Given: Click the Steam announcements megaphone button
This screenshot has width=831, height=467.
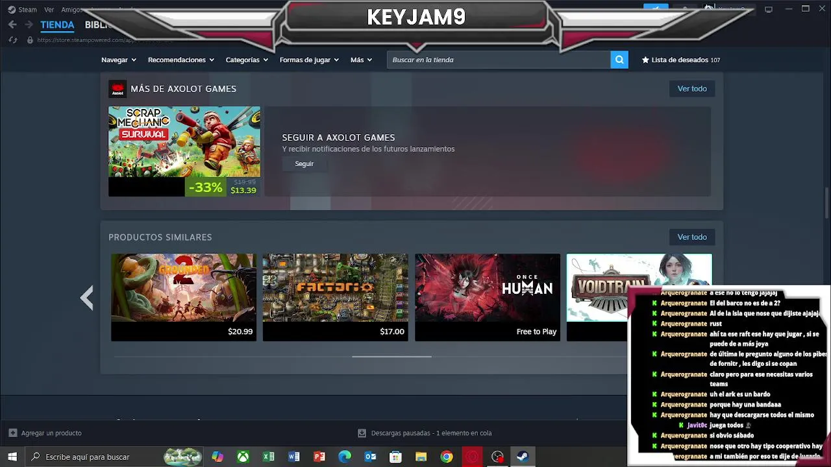Looking at the screenshot, I should click(x=656, y=9).
